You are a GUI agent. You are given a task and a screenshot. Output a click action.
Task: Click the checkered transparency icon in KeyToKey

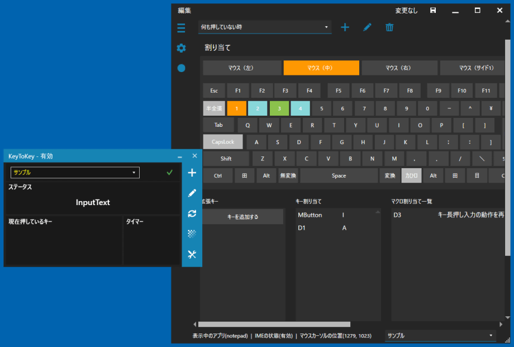coord(192,234)
